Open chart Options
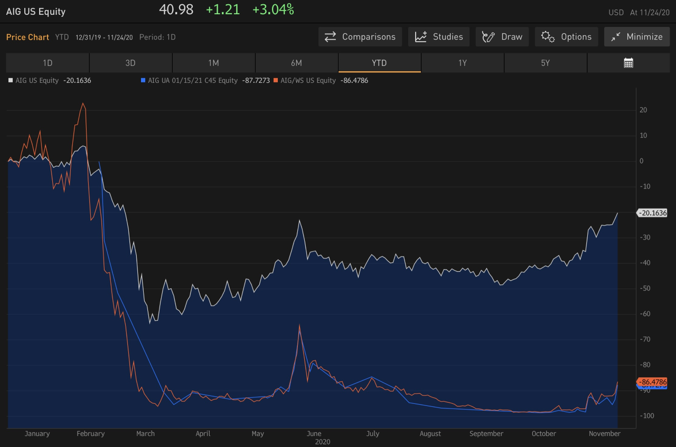Screen dimensions: 676x447 (x=566, y=37)
